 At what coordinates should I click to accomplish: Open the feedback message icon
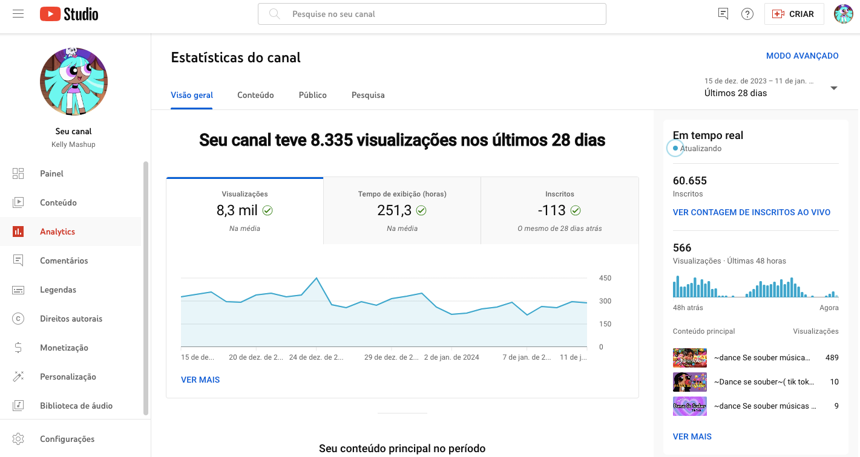[x=723, y=14]
